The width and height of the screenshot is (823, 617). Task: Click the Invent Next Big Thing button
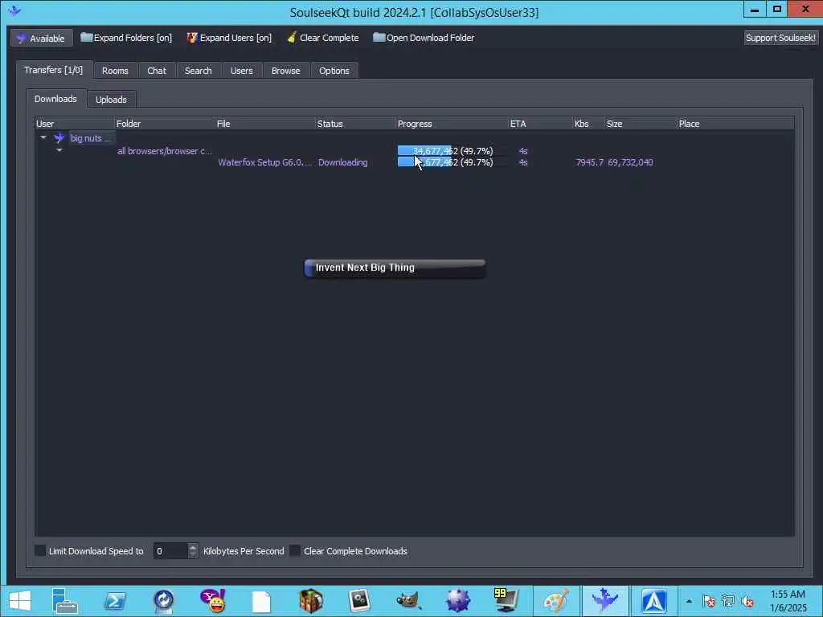point(395,268)
